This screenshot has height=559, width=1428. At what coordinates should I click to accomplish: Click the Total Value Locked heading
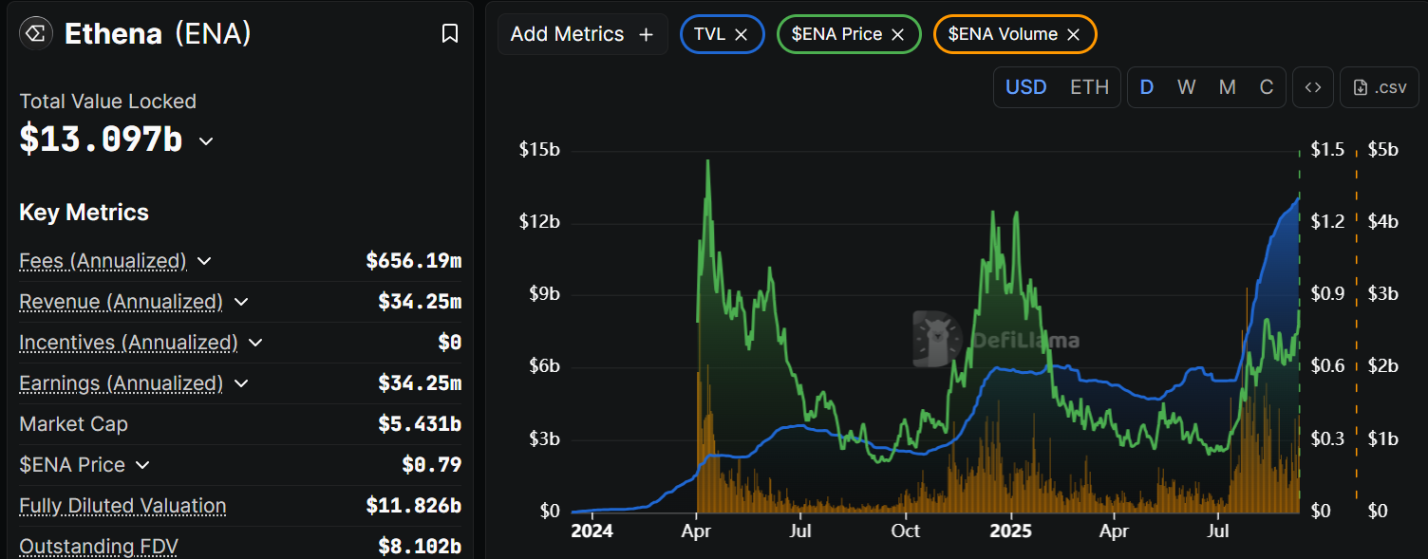[107, 102]
